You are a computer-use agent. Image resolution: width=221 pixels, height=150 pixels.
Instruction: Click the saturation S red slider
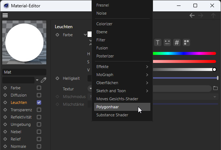pyautogui.click(x=184, y=61)
